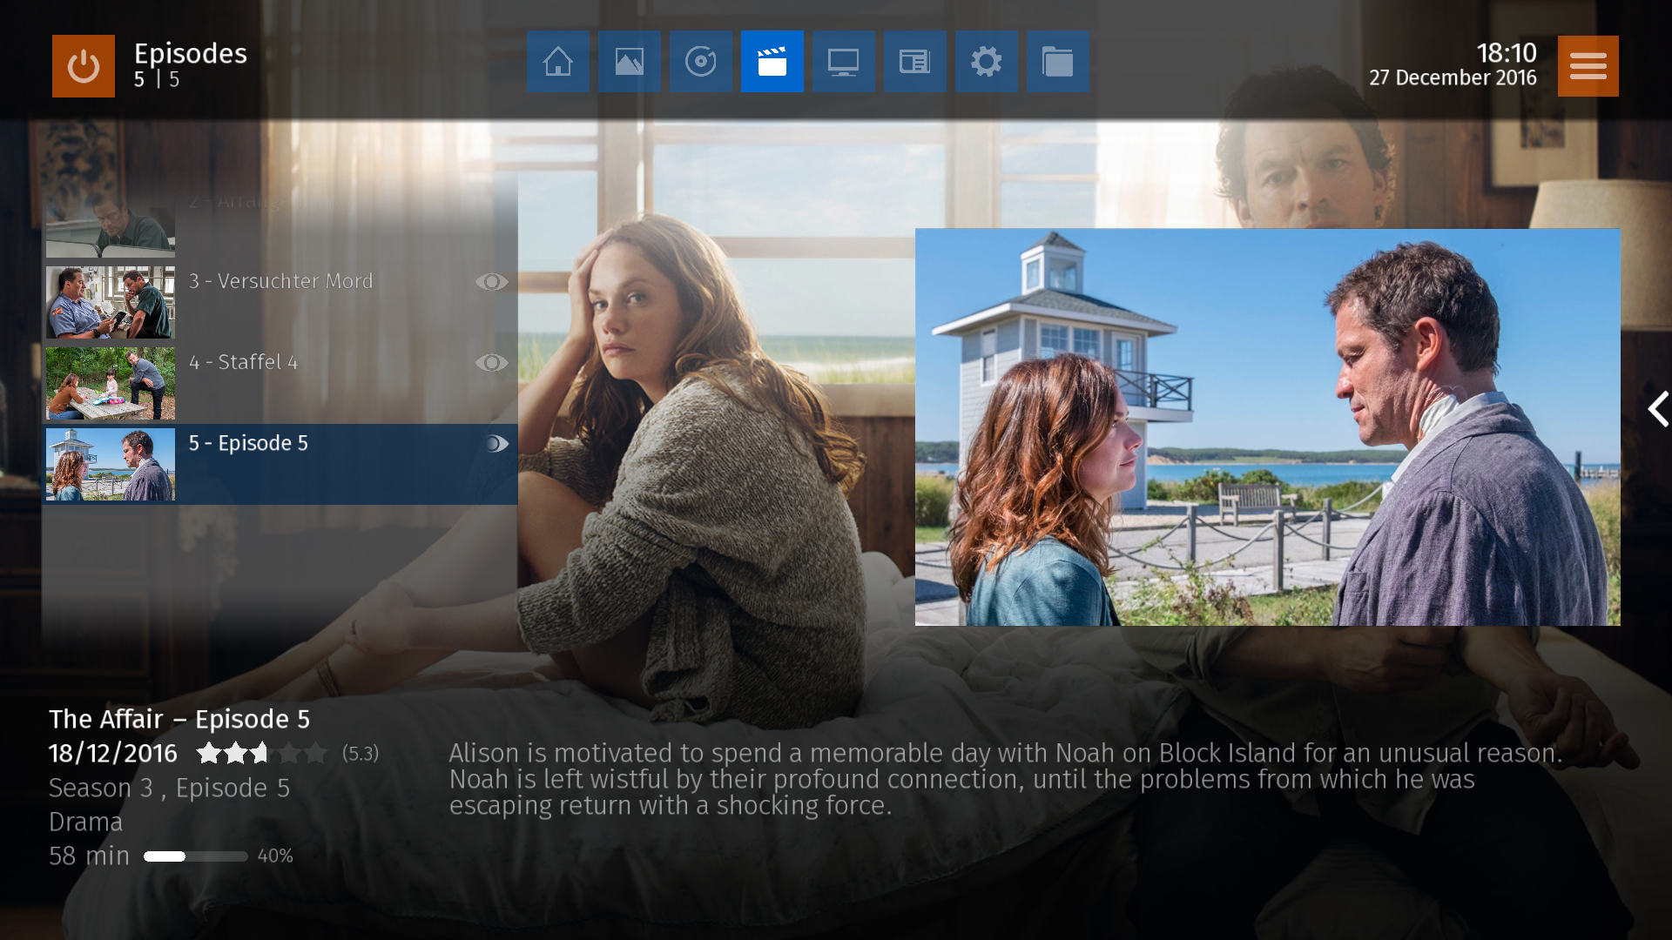Click the Episodes heading
This screenshot has height=940, width=1672.
[191, 54]
